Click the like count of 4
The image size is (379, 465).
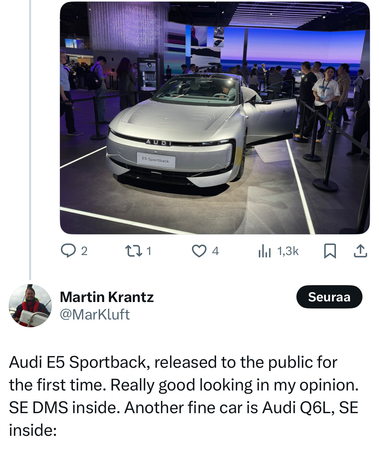pyautogui.click(x=215, y=251)
